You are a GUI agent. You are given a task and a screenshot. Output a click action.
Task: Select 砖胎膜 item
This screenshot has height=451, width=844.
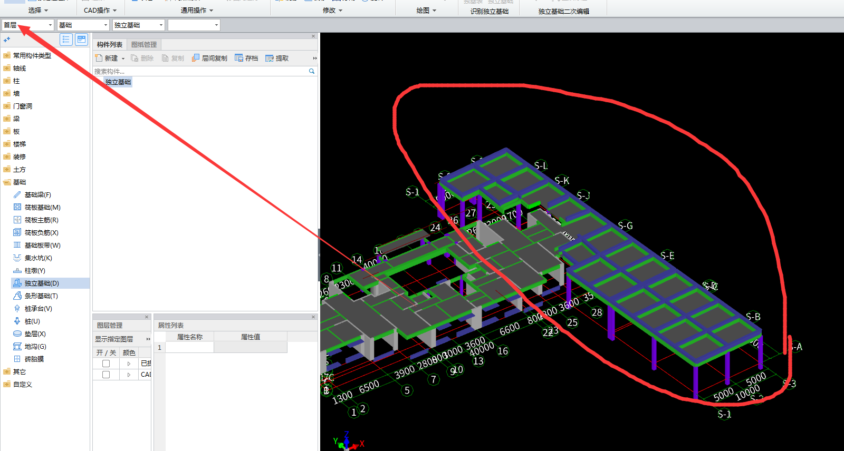point(34,359)
